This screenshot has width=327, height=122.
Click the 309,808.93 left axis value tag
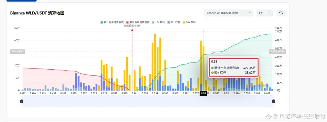click(18, 51)
